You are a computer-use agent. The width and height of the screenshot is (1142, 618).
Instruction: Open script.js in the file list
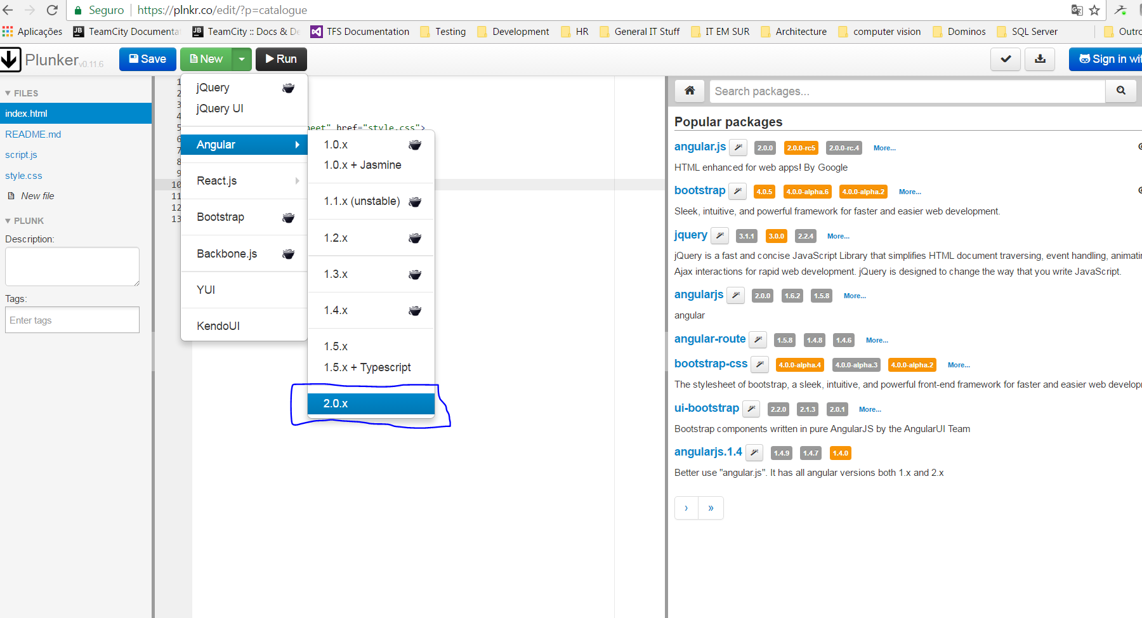(x=22, y=155)
